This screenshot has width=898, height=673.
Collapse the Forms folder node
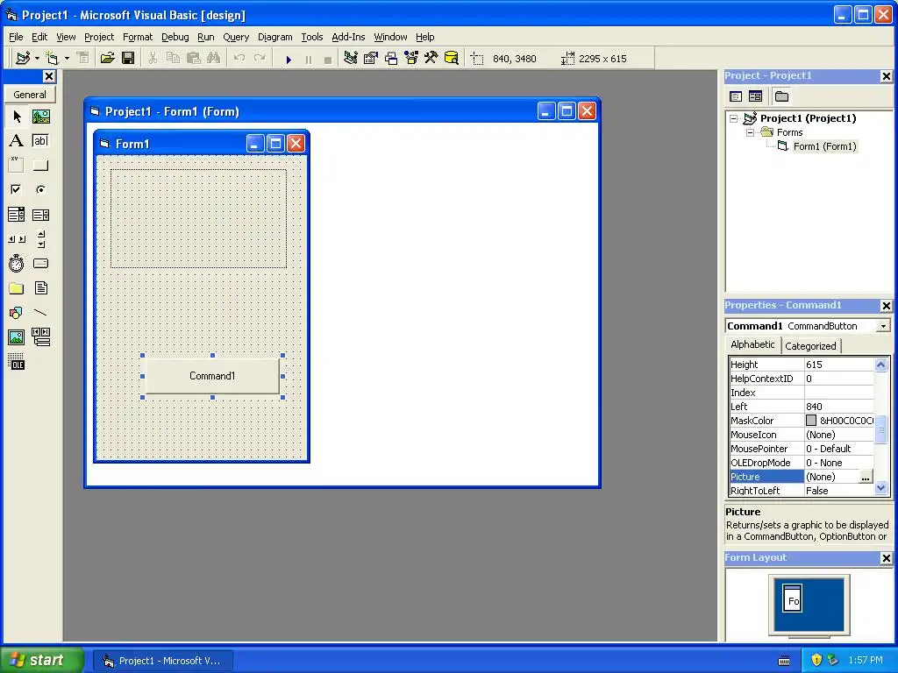[750, 132]
